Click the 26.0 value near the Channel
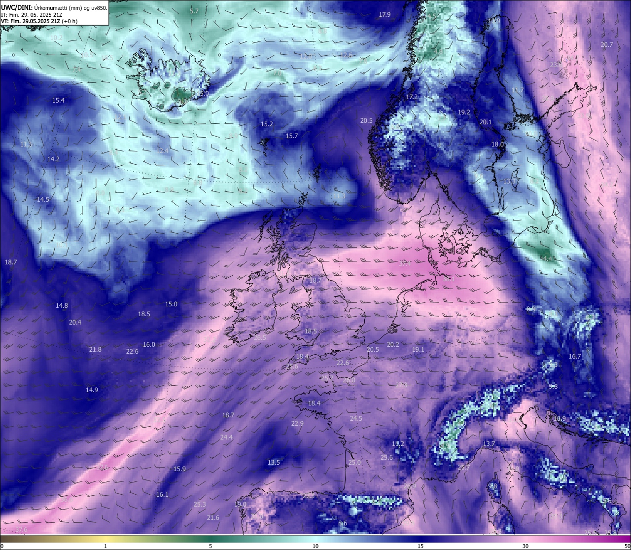 pos(349,380)
